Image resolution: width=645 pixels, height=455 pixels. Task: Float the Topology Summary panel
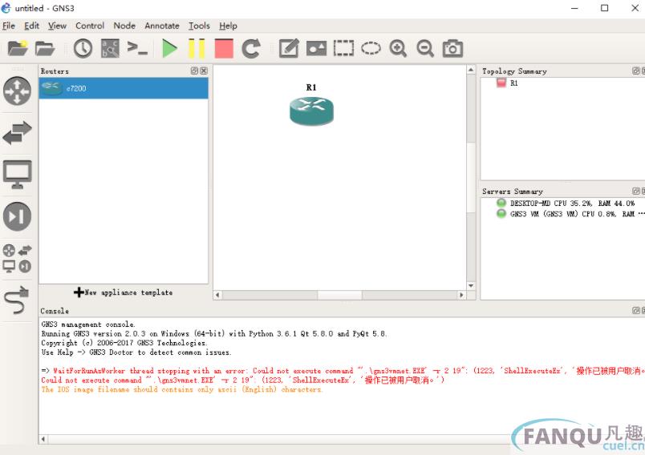click(636, 71)
